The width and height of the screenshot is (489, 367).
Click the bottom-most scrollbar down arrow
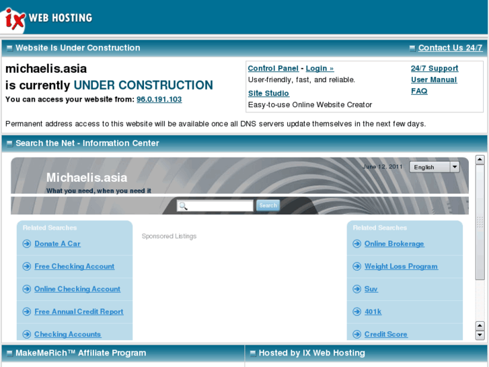tap(480, 335)
